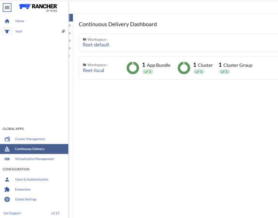Viewport: 278px width, 218px height.
Task: Select Continuous Delivery menu item
Action: [34, 149]
